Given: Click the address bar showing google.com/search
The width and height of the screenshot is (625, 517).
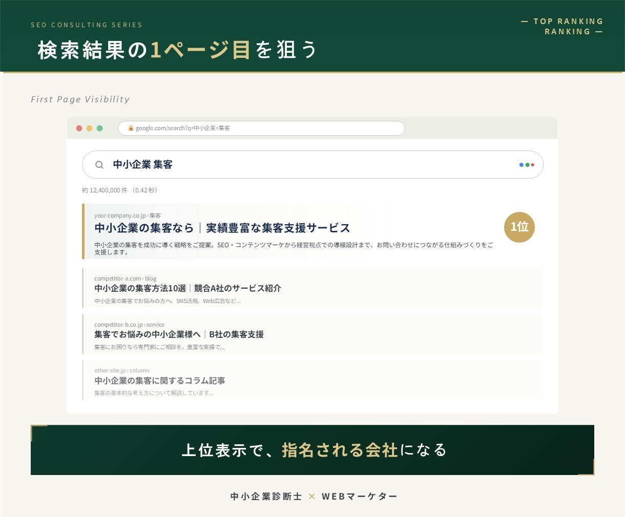Looking at the screenshot, I should [261, 128].
